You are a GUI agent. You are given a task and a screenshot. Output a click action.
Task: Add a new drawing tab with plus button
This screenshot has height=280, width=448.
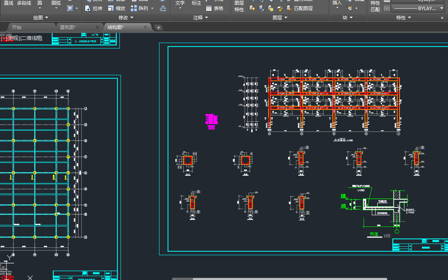pyautogui.click(x=159, y=27)
